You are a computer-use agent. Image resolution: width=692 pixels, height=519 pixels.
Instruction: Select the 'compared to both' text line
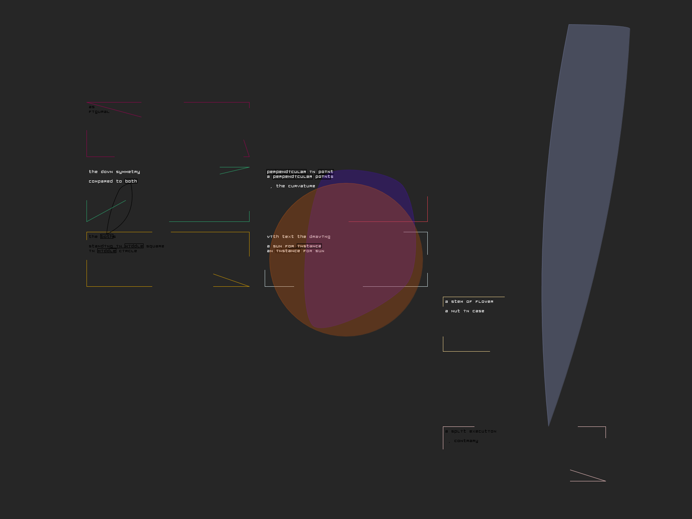point(112,181)
